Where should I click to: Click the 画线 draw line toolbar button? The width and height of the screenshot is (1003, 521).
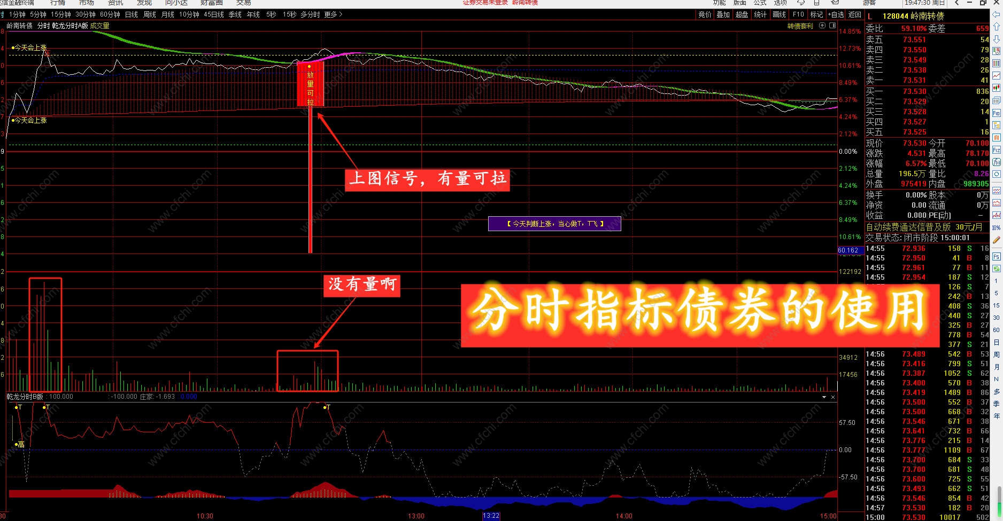click(780, 14)
